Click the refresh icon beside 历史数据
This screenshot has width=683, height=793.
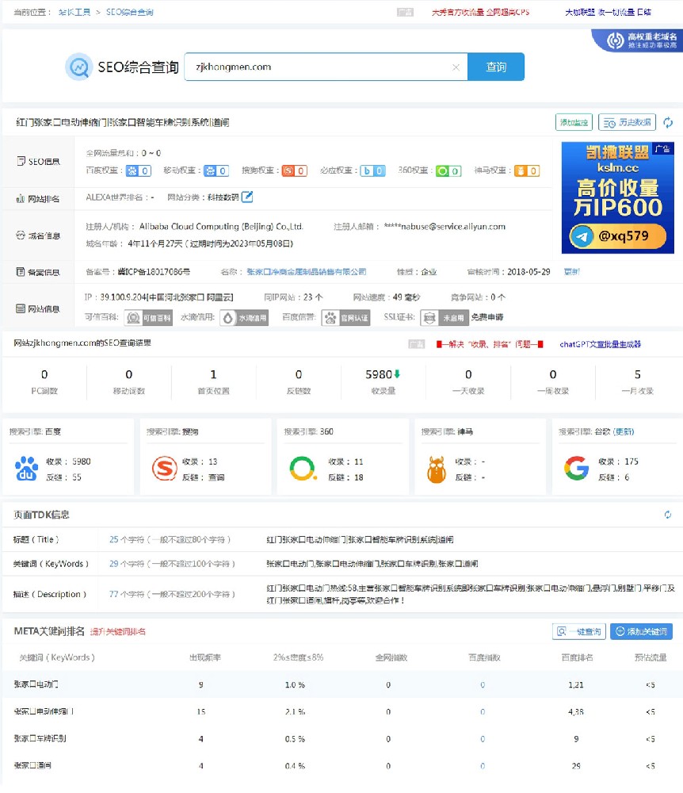click(670, 122)
